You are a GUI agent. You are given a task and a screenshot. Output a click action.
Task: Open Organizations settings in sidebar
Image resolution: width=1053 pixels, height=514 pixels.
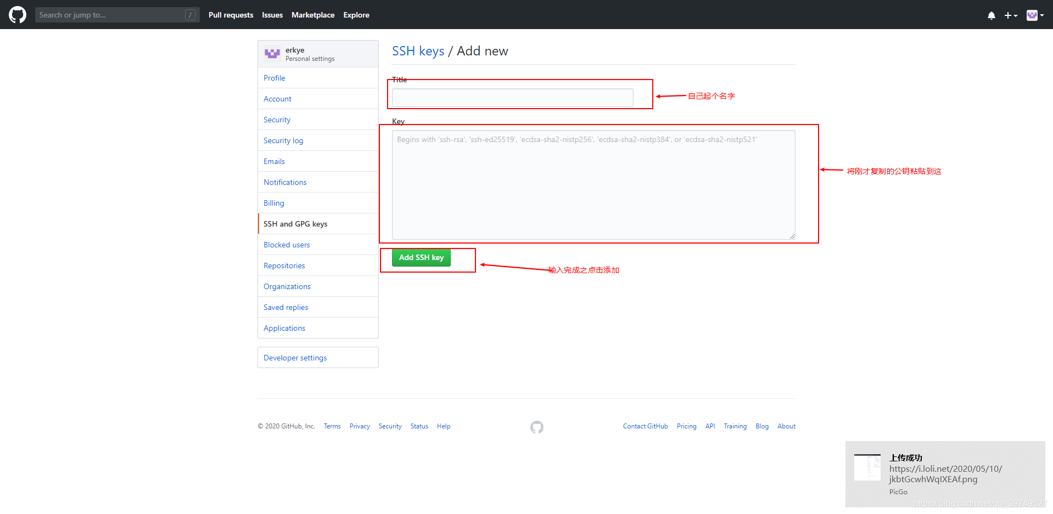318,286
